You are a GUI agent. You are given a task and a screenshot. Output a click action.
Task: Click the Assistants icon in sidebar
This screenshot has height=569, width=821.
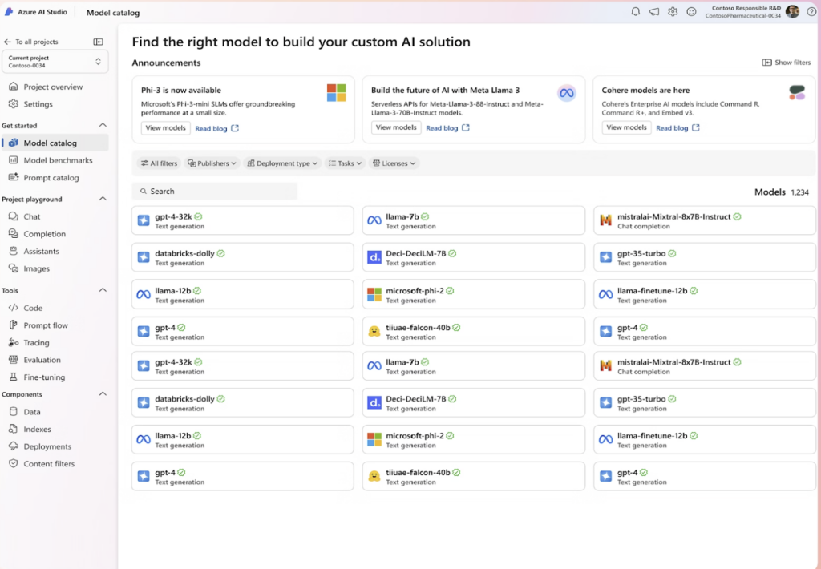(14, 252)
